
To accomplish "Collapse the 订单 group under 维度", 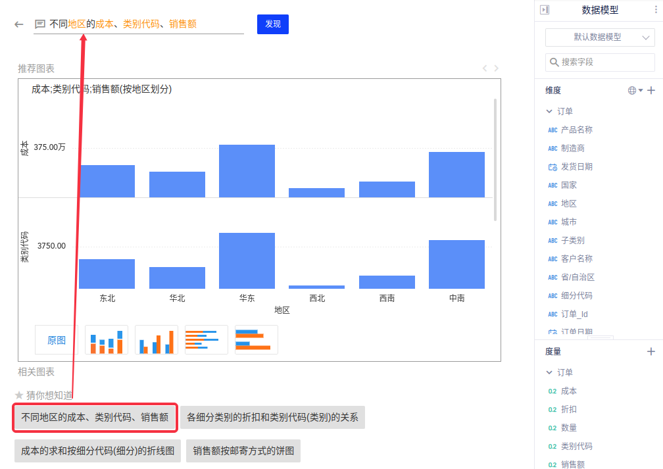I will pyautogui.click(x=549, y=111).
